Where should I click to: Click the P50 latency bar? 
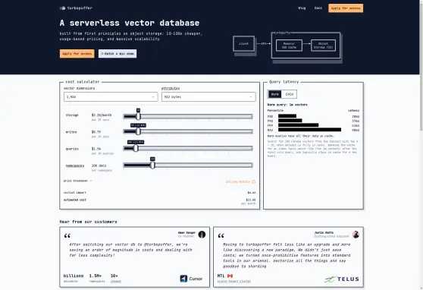[287, 116]
